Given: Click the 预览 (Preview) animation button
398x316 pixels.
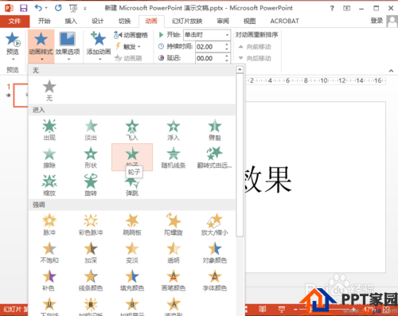Looking at the screenshot, I should (13, 45).
